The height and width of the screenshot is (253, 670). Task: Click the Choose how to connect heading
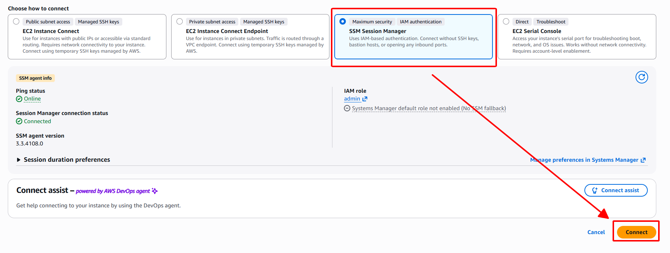38,9
